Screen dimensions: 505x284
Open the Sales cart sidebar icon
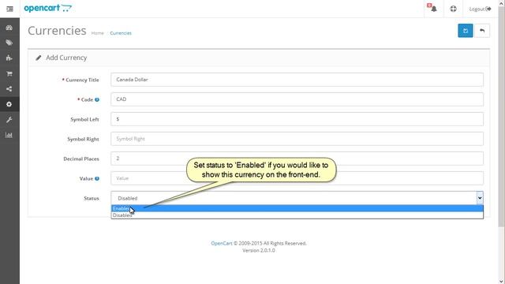pos(9,73)
